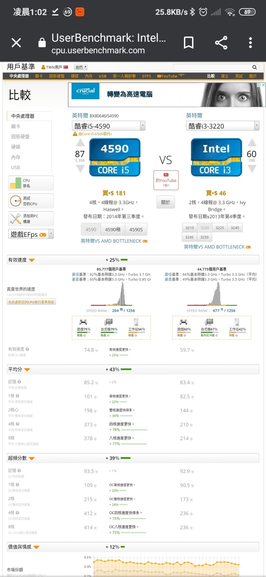The width and height of the screenshot is (266, 577).
Task: Click the Crucial banner advertisement
Action: coord(167,95)
